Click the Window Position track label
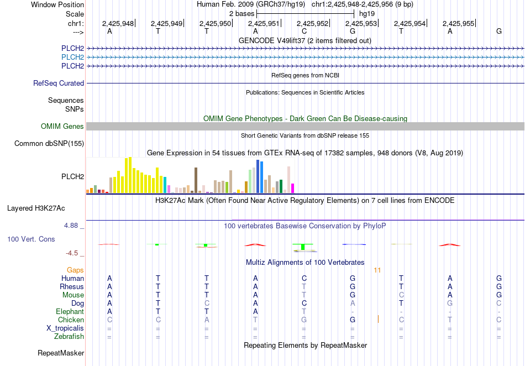The image size is (525, 366). click(57, 4)
